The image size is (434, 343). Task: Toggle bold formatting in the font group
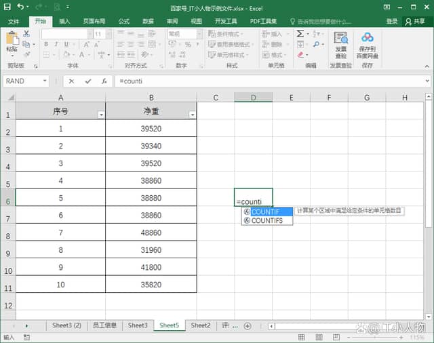46,45
